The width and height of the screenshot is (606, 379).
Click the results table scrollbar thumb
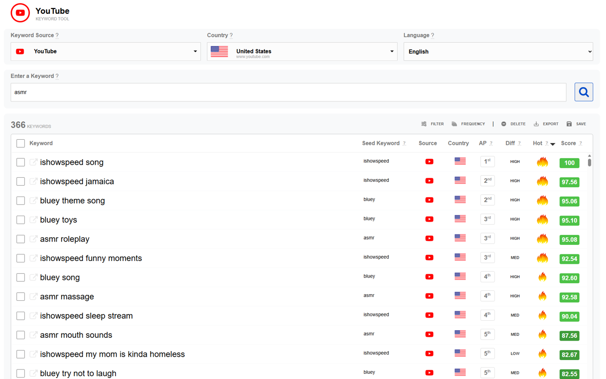[589, 162]
